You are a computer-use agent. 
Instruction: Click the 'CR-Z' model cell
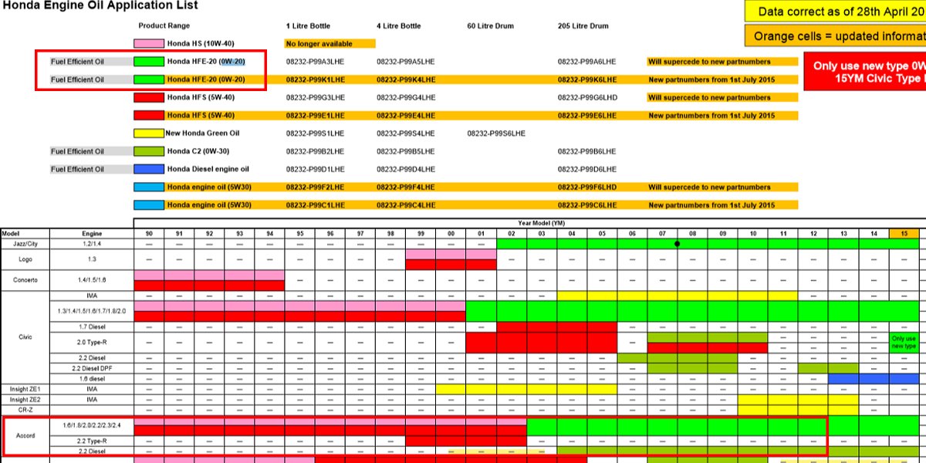pyautogui.click(x=25, y=410)
